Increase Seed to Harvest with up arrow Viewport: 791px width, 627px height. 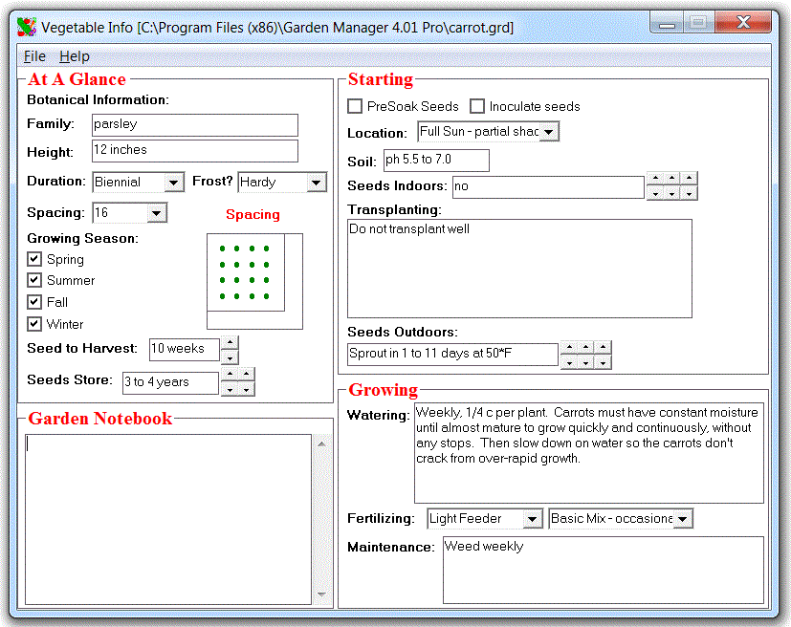[230, 342]
